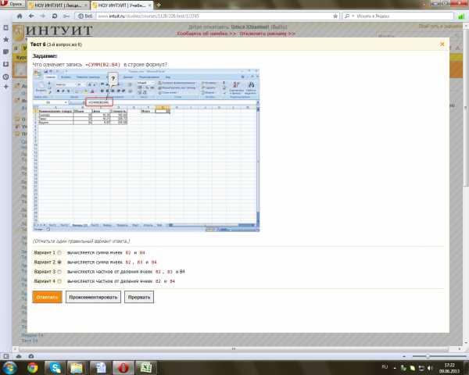Click the volume speaker tray icon
Screen dimensions: 469x375
pos(430,368)
